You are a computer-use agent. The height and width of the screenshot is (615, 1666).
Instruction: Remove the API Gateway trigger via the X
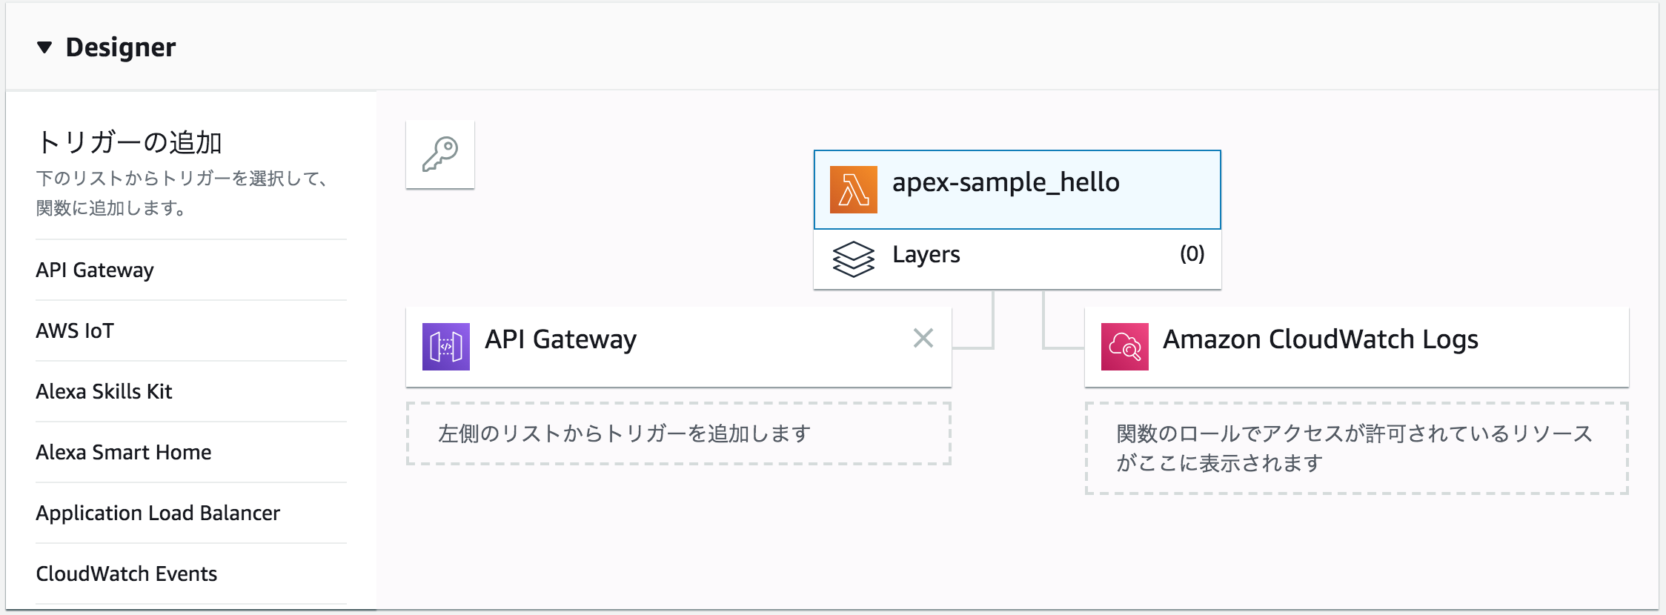(923, 339)
